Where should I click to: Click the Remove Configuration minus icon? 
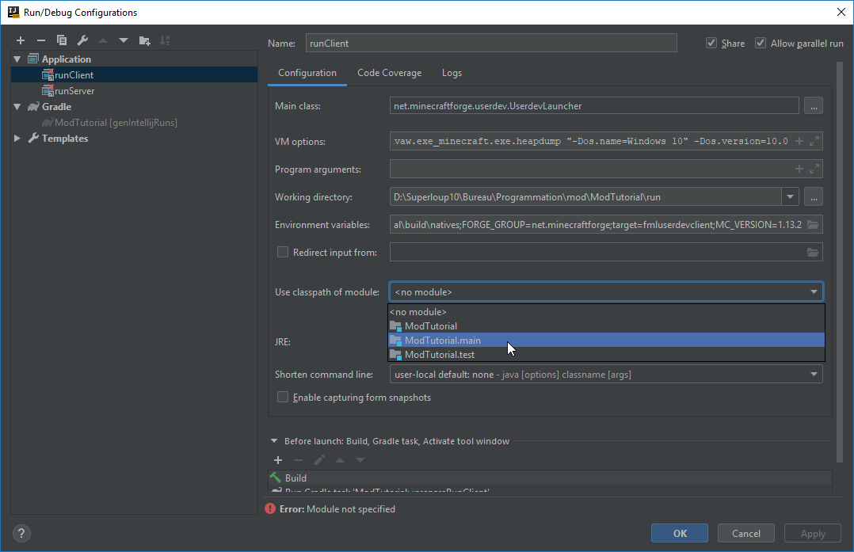(x=41, y=40)
